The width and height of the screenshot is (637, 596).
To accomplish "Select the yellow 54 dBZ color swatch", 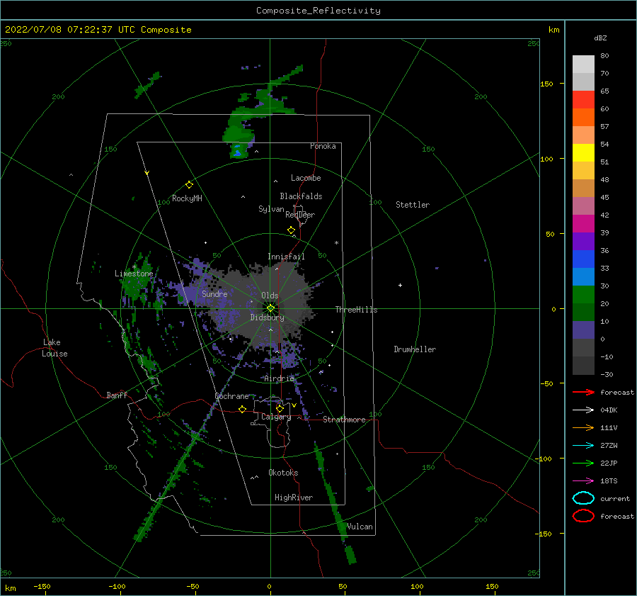I will point(583,153).
